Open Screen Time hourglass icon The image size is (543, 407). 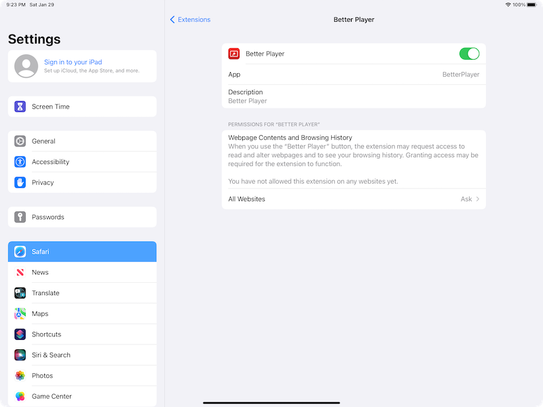pyautogui.click(x=20, y=106)
